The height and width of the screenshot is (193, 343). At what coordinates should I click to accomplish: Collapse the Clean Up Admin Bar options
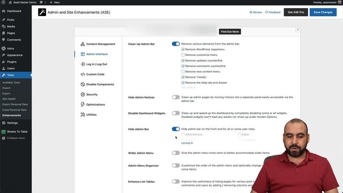tap(188, 87)
